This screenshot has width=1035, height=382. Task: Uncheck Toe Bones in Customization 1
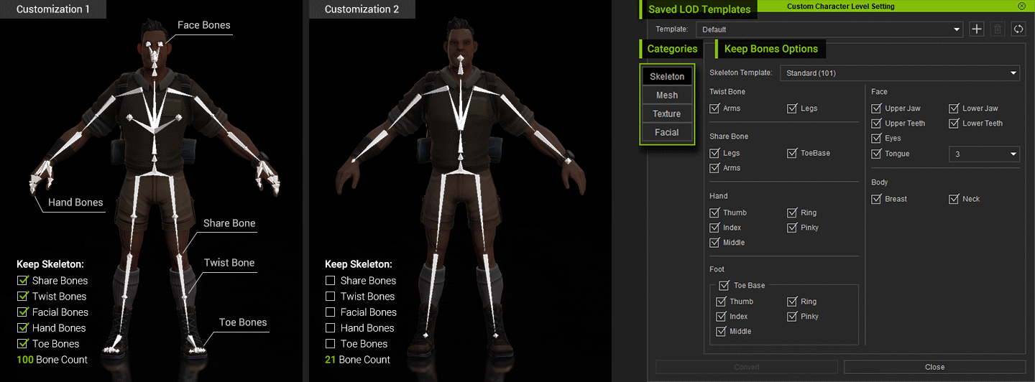[22, 344]
